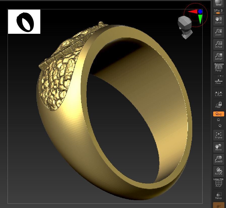Toggle Persp perspective mode

(x=218, y=69)
